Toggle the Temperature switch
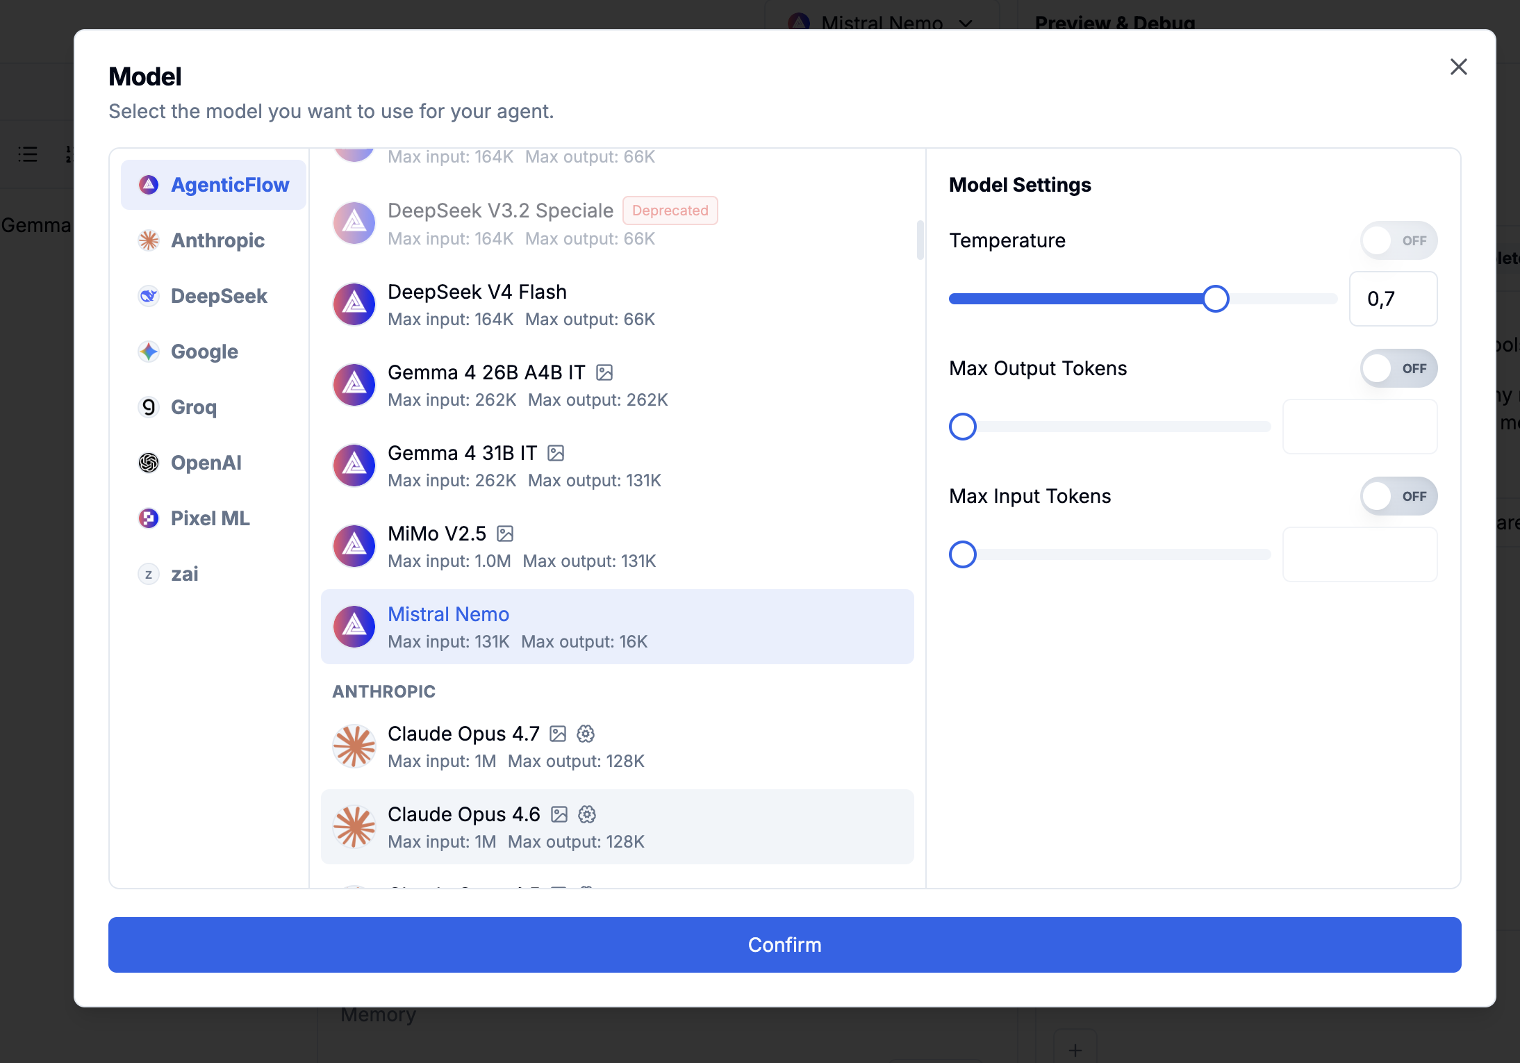 pyautogui.click(x=1398, y=240)
